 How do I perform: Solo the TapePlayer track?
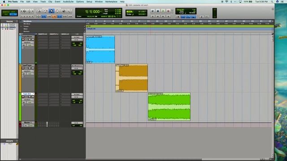[x=30, y=68]
